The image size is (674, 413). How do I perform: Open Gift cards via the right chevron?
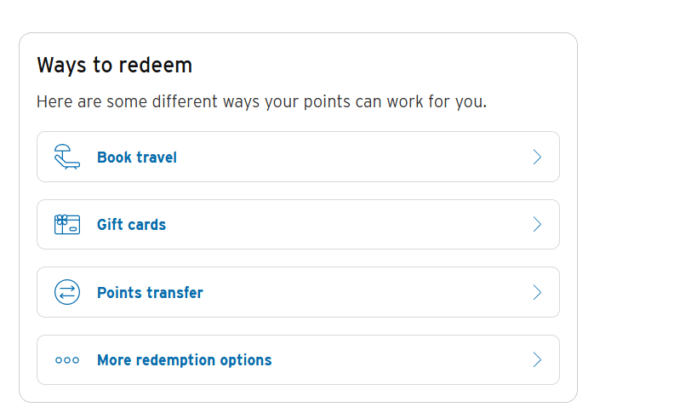point(537,225)
